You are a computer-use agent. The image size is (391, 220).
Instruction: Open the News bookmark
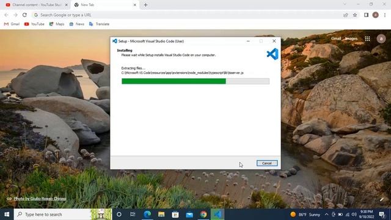coord(76,24)
